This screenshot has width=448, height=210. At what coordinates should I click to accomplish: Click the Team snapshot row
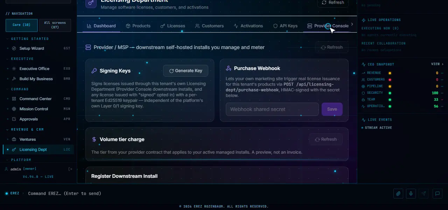(x=402, y=99)
